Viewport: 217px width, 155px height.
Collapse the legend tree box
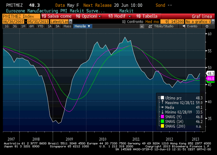pyautogui.click(x=158, y=98)
